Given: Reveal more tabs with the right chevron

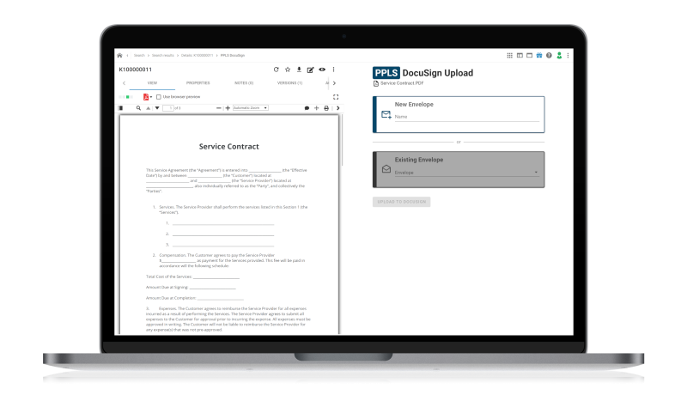Looking at the screenshot, I should 334,83.
